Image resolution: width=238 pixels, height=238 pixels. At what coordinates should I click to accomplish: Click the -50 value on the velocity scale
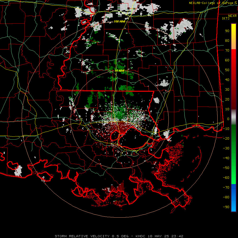click(x=226, y=168)
